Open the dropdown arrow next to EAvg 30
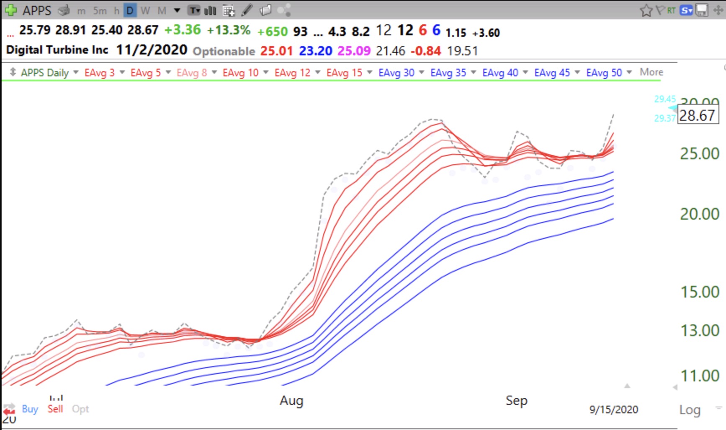 coord(422,72)
